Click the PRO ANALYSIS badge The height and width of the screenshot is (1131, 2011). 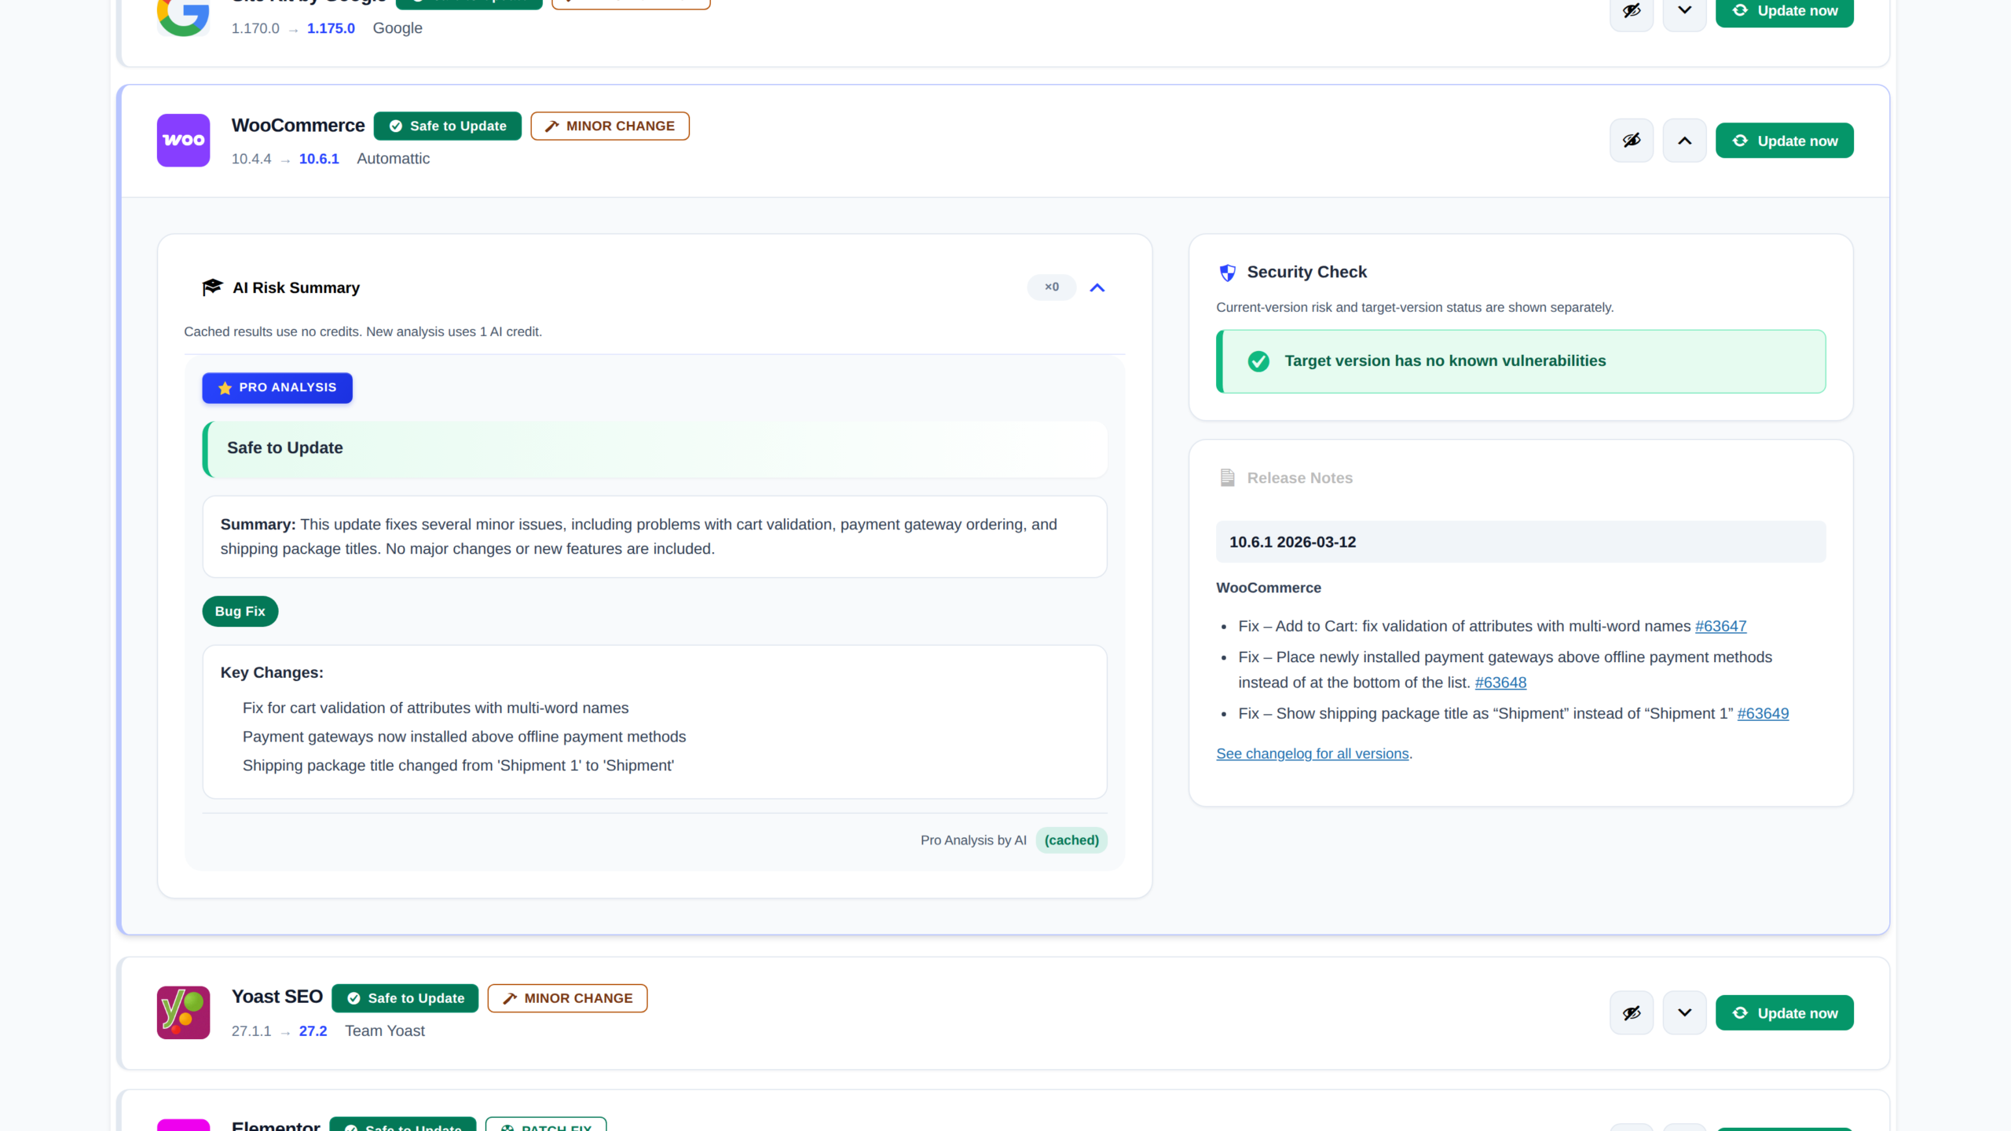pos(277,388)
